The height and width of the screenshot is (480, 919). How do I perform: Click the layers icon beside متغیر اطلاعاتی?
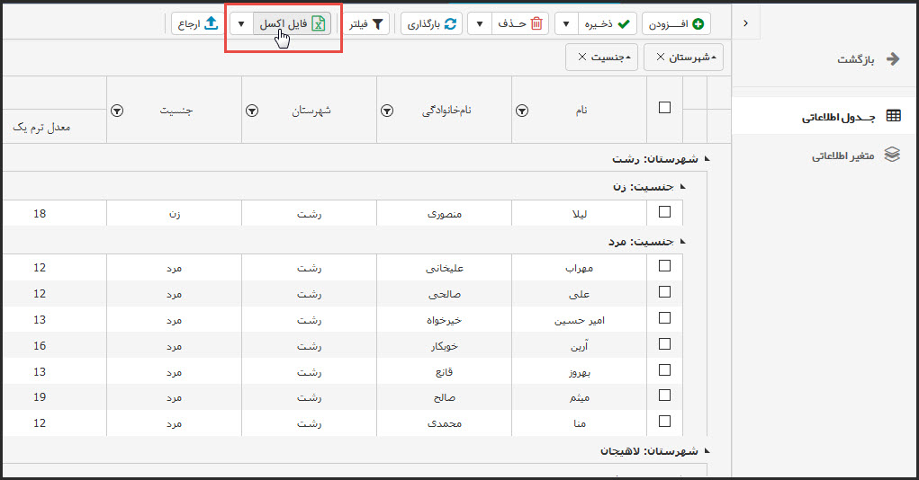coord(892,155)
